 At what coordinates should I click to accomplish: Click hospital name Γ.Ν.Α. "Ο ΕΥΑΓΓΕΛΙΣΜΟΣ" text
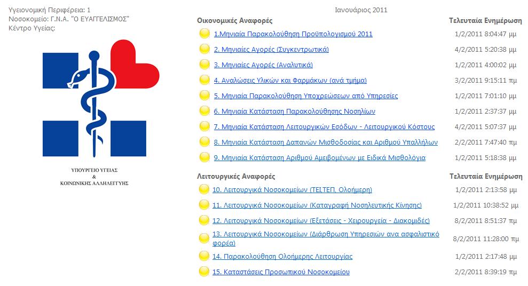click(90, 19)
